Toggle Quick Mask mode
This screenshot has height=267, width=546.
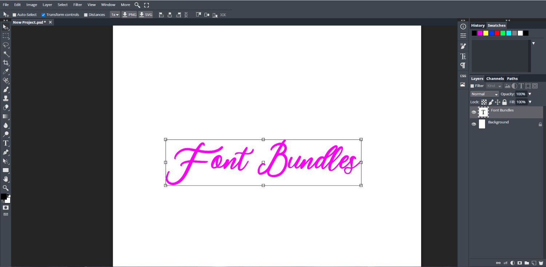tap(6, 207)
